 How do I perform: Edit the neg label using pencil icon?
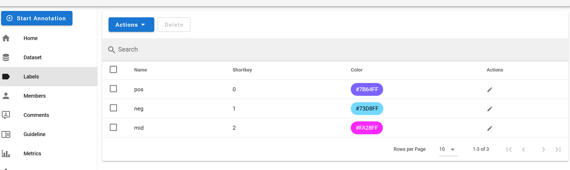tap(490, 109)
